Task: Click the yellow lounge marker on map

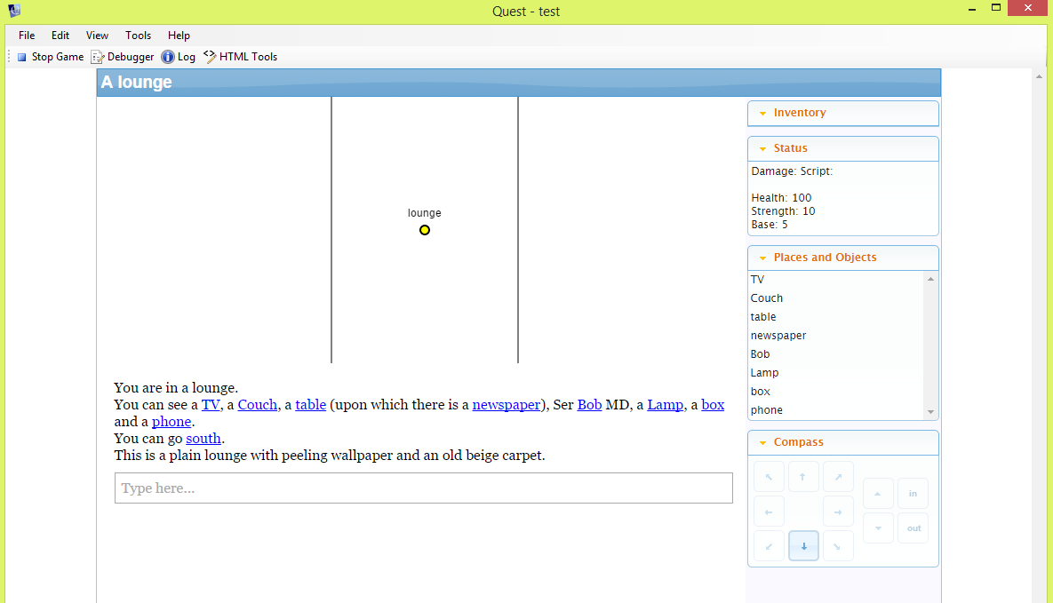Action: [425, 230]
